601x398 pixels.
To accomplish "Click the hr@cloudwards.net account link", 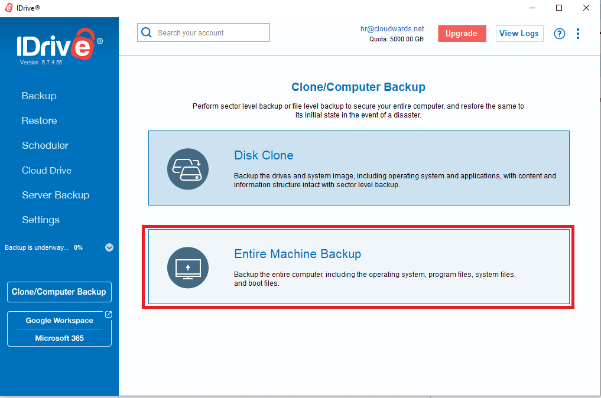I will [392, 29].
